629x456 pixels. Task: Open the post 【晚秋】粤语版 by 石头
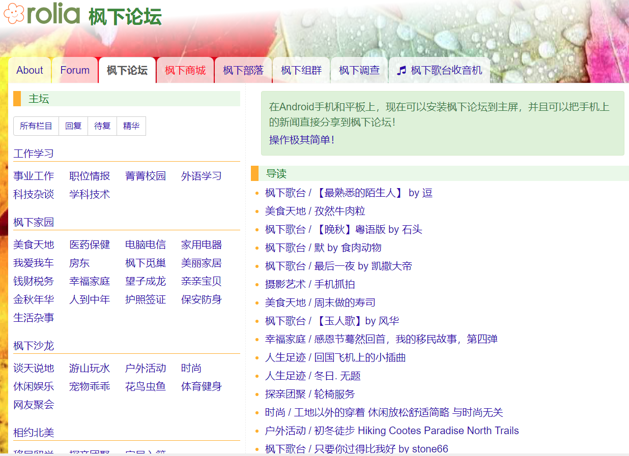pos(368,229)
